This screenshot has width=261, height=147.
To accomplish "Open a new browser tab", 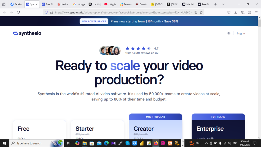I will (215, 4).
